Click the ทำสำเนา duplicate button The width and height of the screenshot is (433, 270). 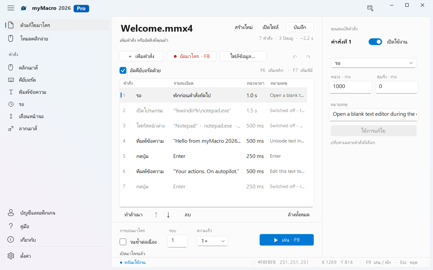point(133,215)
